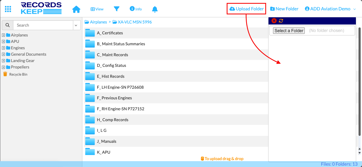Viewport: 362px width, 167px height.
Task: Open ADD Aviation Demo account dropdown
Action: [330, 9]
